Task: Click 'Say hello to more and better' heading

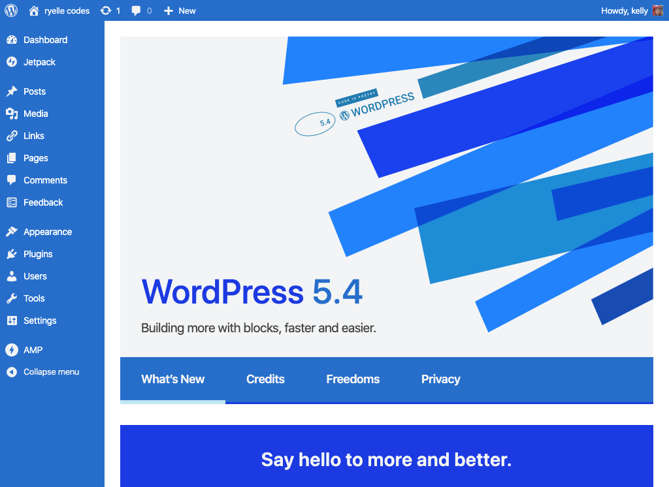Action: [386, 460]
